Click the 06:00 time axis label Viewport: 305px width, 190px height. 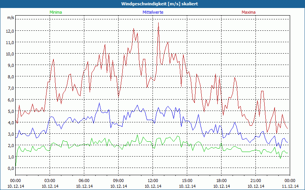point(84,181)
